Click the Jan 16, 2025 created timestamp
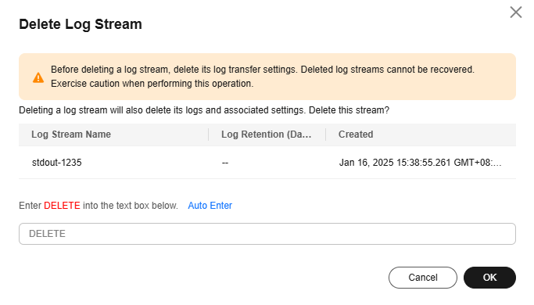This screenshot has height=305, width=534. tap(420, 163)
